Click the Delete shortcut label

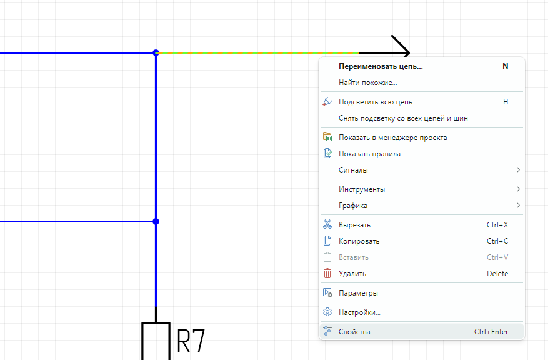497,274
